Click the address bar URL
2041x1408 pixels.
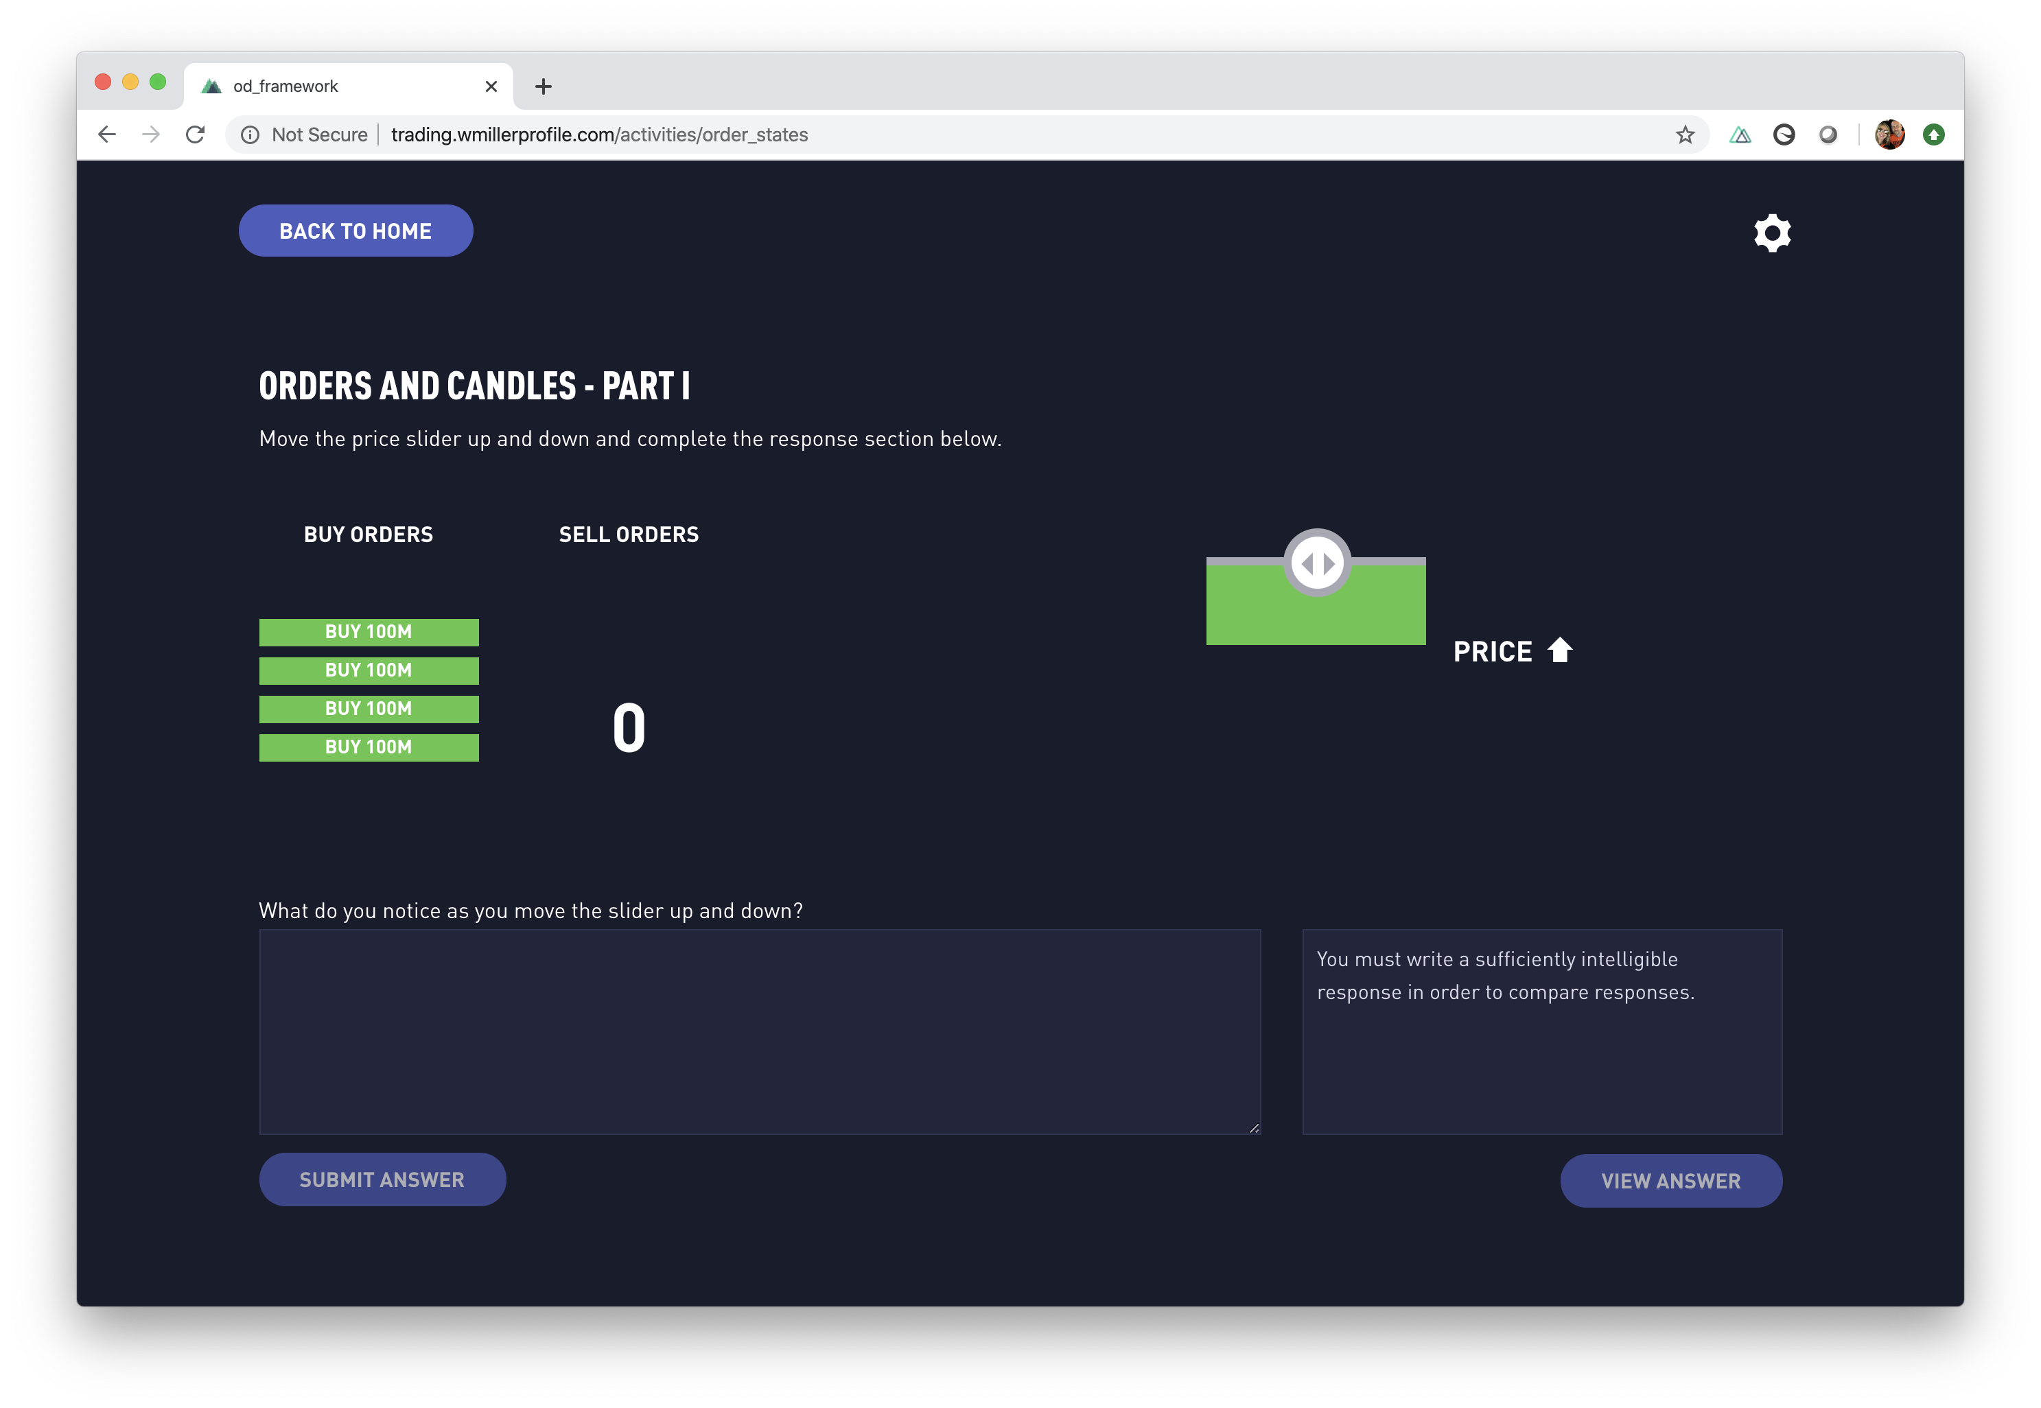point(600,134)
